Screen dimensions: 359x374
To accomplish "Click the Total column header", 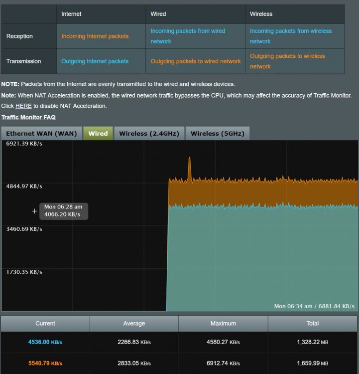I will point(313,324).
